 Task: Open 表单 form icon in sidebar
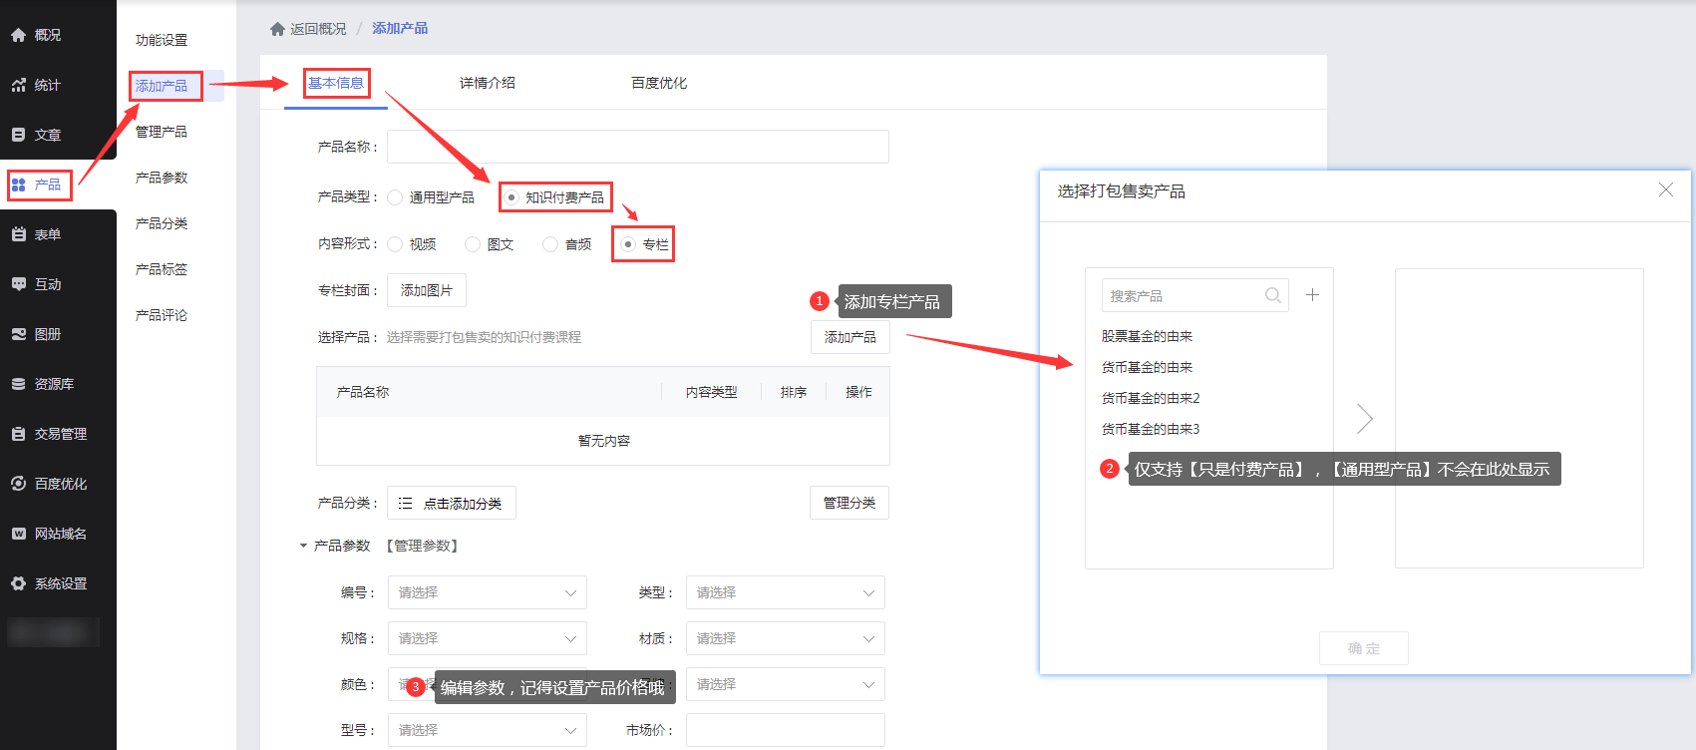(18, 234)
